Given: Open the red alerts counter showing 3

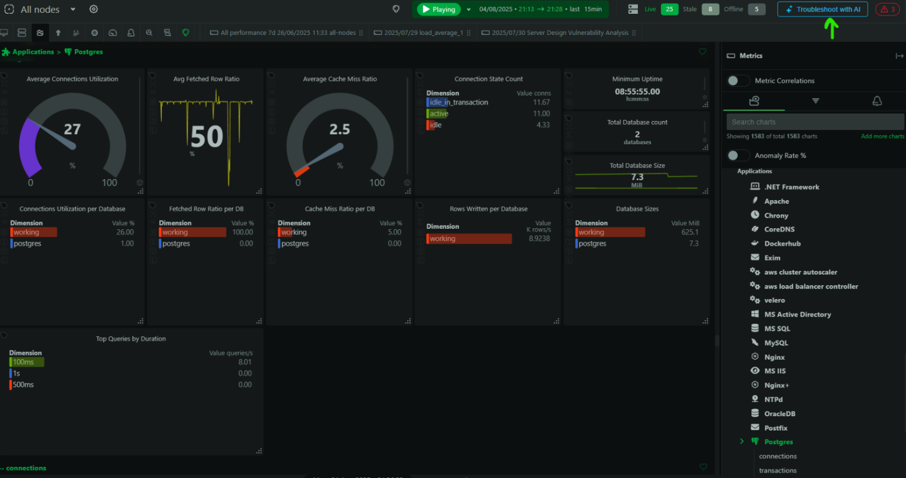Looking at the screenshot, I should (x=888, y=9).
